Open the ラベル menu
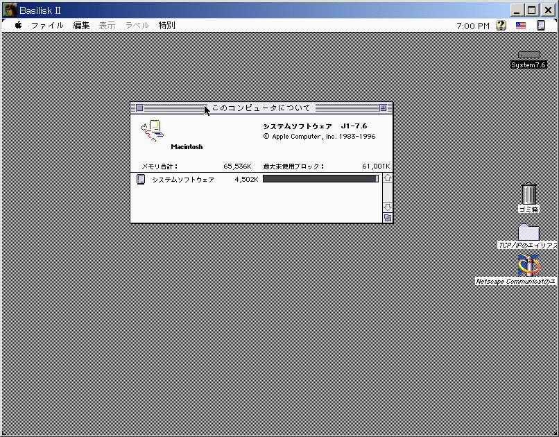Image resolution: width=559 pixels, height=437 pixels. click(x=137, y=25)
